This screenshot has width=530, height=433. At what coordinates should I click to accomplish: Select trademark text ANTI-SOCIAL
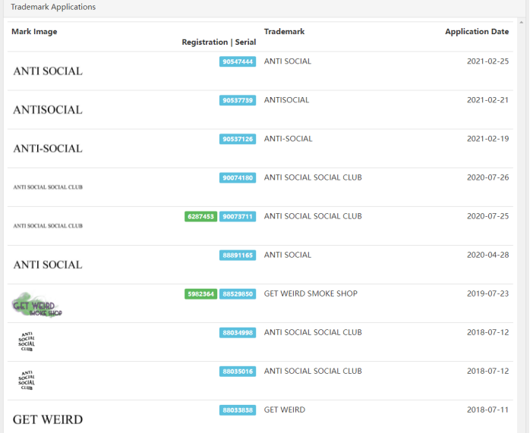288,139
